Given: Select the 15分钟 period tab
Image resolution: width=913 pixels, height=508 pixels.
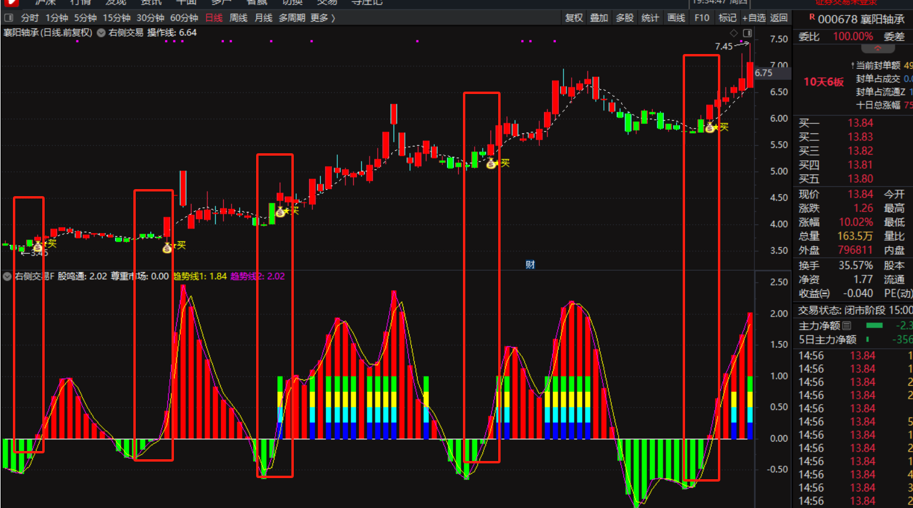Looking at the screenshot, I should [116, 18].
